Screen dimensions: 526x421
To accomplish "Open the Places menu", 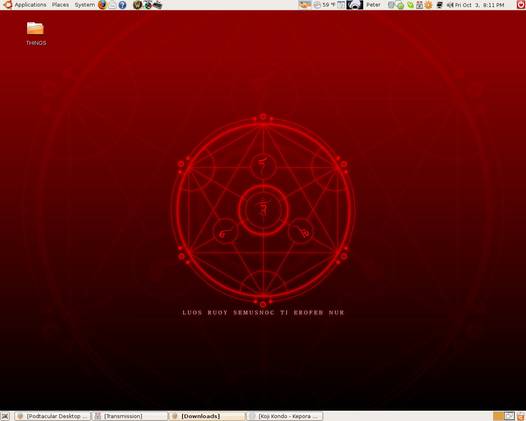I will click(x=60, y=5).
